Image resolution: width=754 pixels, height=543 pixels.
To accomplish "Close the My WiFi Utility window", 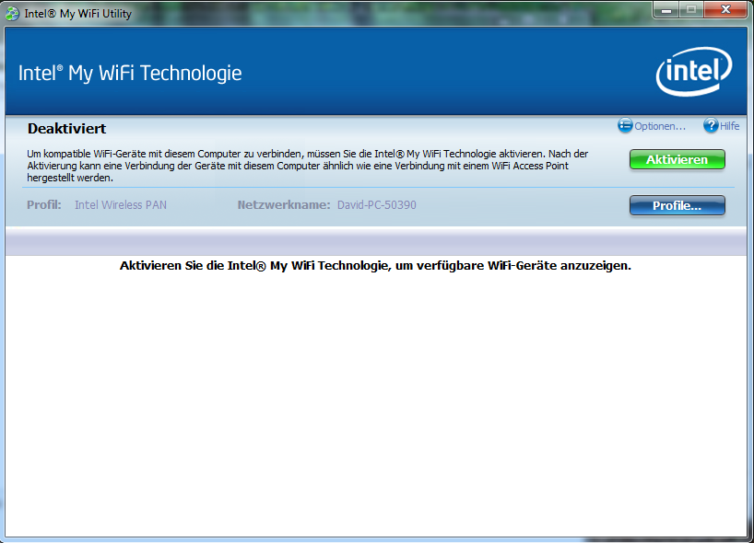I will click(x=725, y=9).
